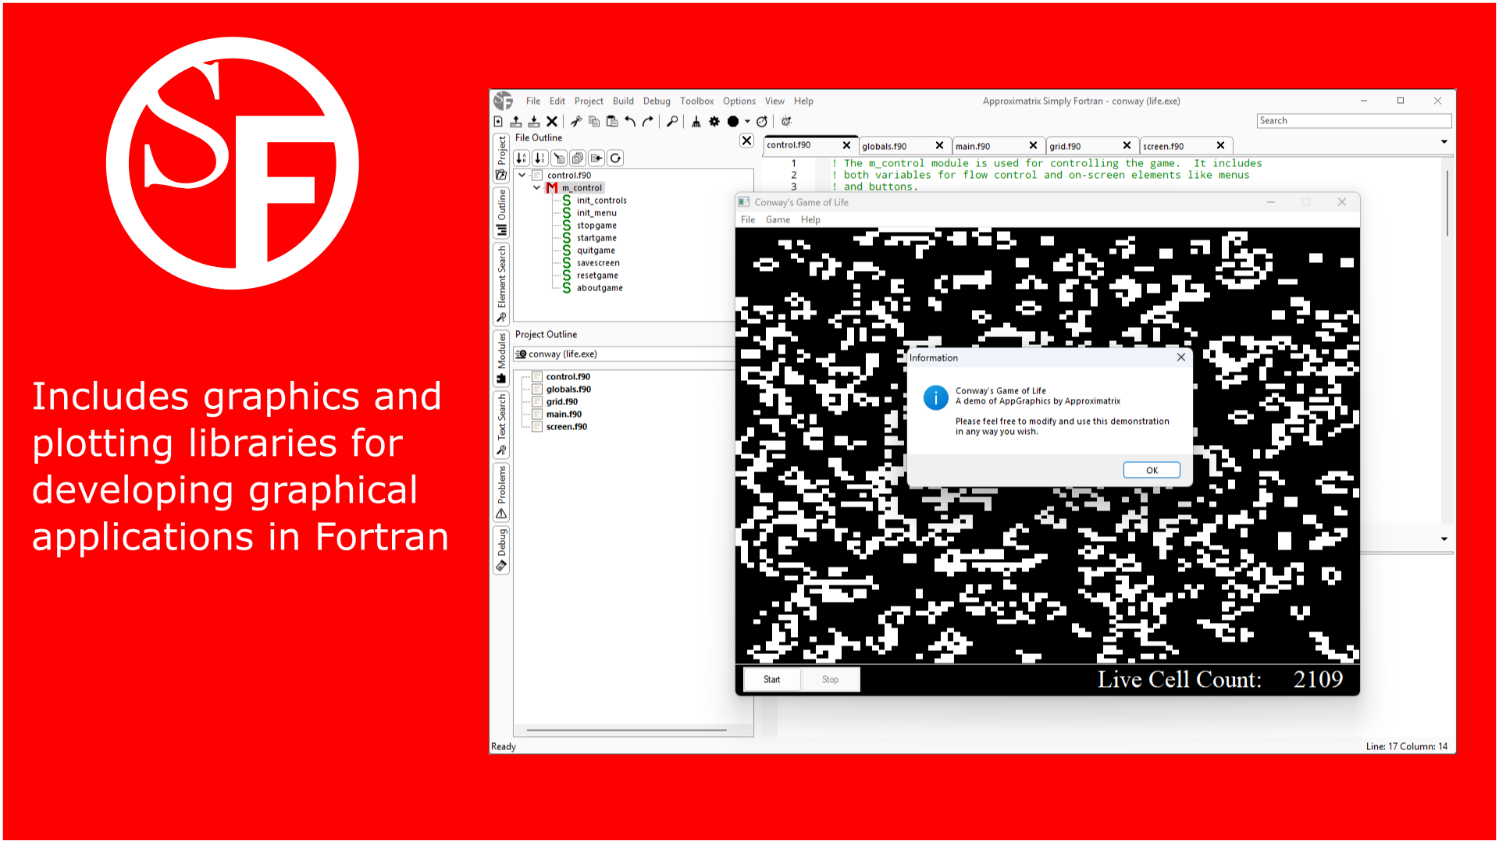Click the Project Outline horizontal scrollbar

pyautogui.click(x=626, y=731)
